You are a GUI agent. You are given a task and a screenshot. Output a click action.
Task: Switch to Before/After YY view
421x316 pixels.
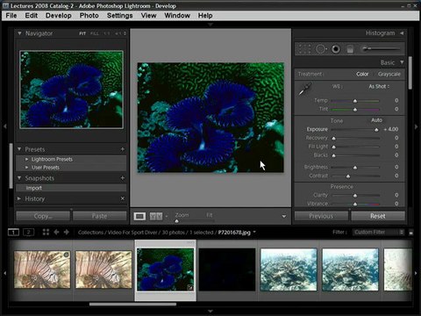(x=156, y=216)
